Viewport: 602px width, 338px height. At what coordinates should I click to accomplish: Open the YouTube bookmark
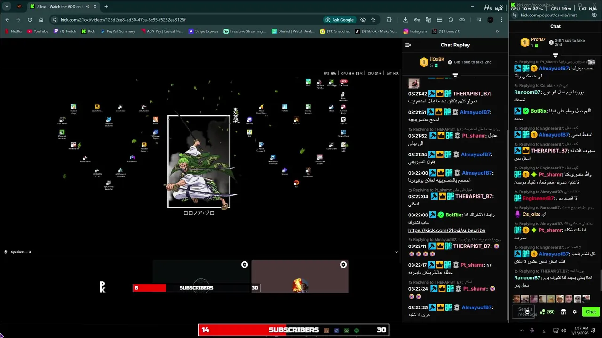coord(38,31)
